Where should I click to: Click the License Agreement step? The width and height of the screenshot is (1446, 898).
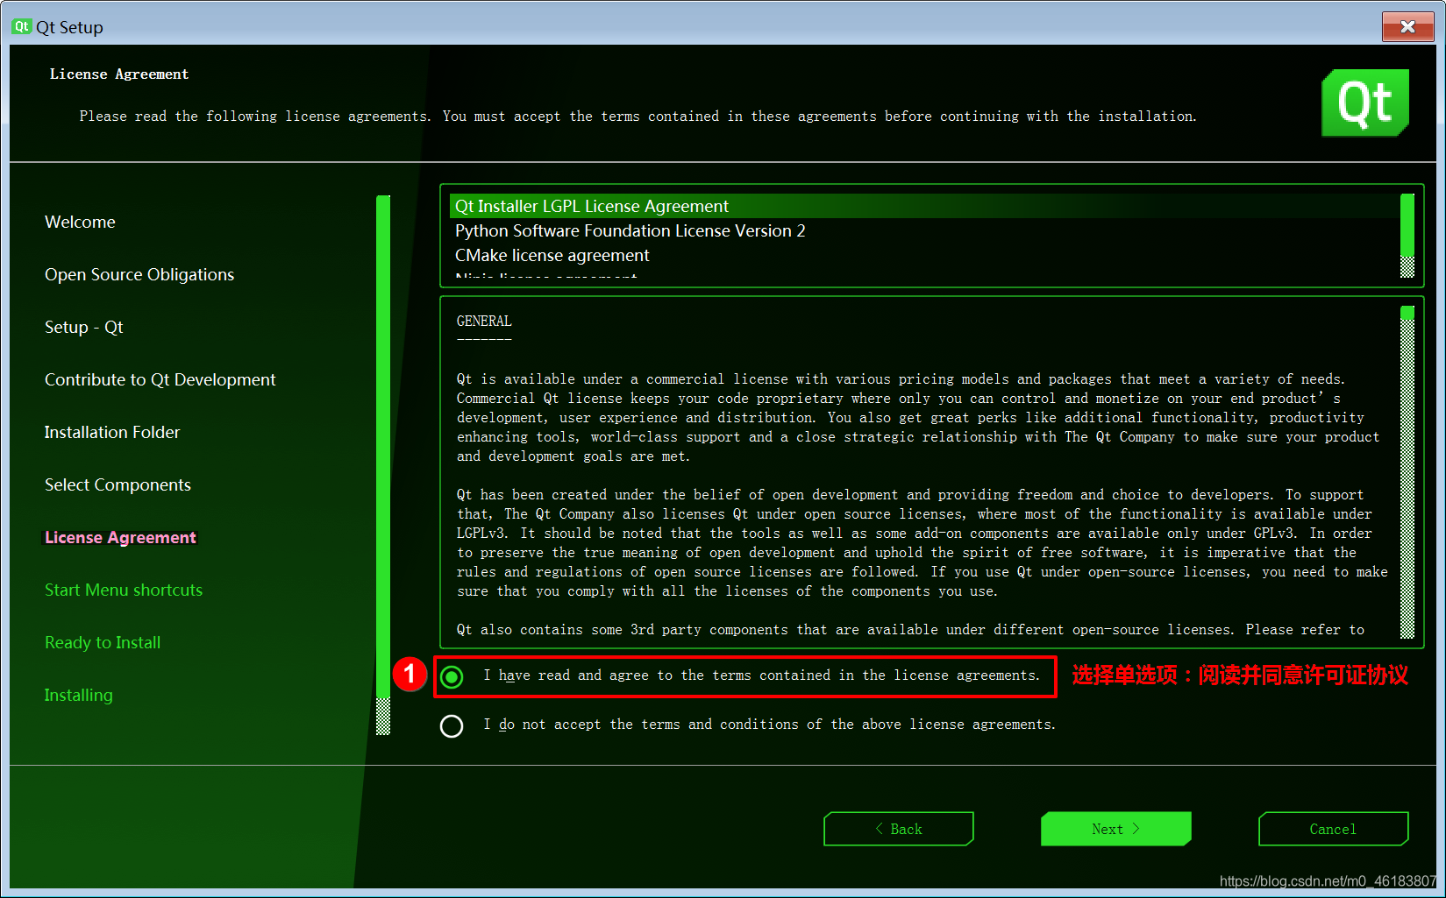click(x=120, y=537)
